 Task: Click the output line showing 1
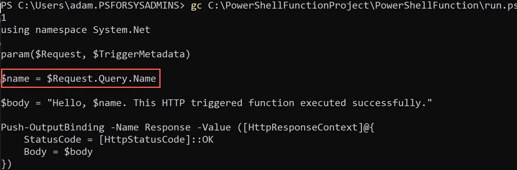pyautogui.click(x=4, y=18)
